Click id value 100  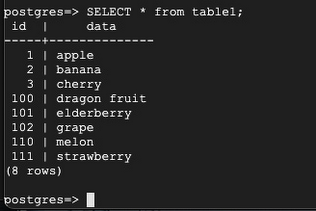pos(22,99)
